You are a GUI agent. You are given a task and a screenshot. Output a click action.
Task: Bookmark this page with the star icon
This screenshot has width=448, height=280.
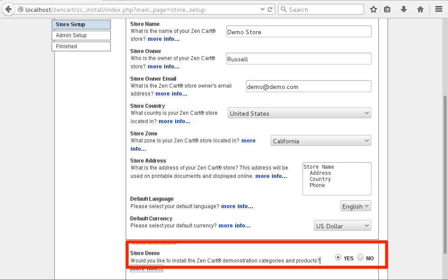coord(374,10)
